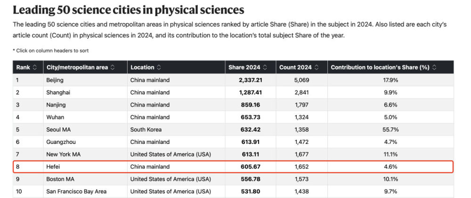Viewport: 471px width, 198px height.
Task: Select the Beijing row city cell
Action: [55, 80]
